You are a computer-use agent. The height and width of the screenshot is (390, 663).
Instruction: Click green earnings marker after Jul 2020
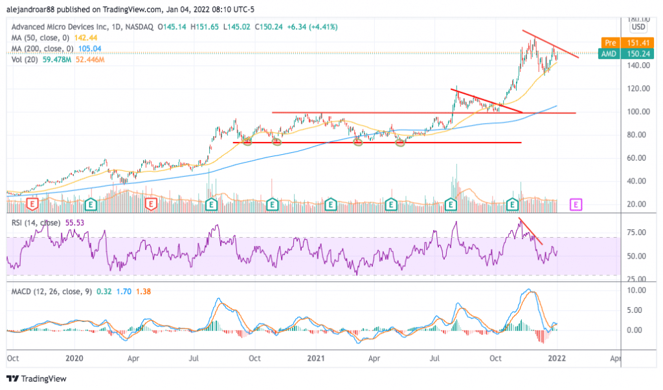coord(212,205)
